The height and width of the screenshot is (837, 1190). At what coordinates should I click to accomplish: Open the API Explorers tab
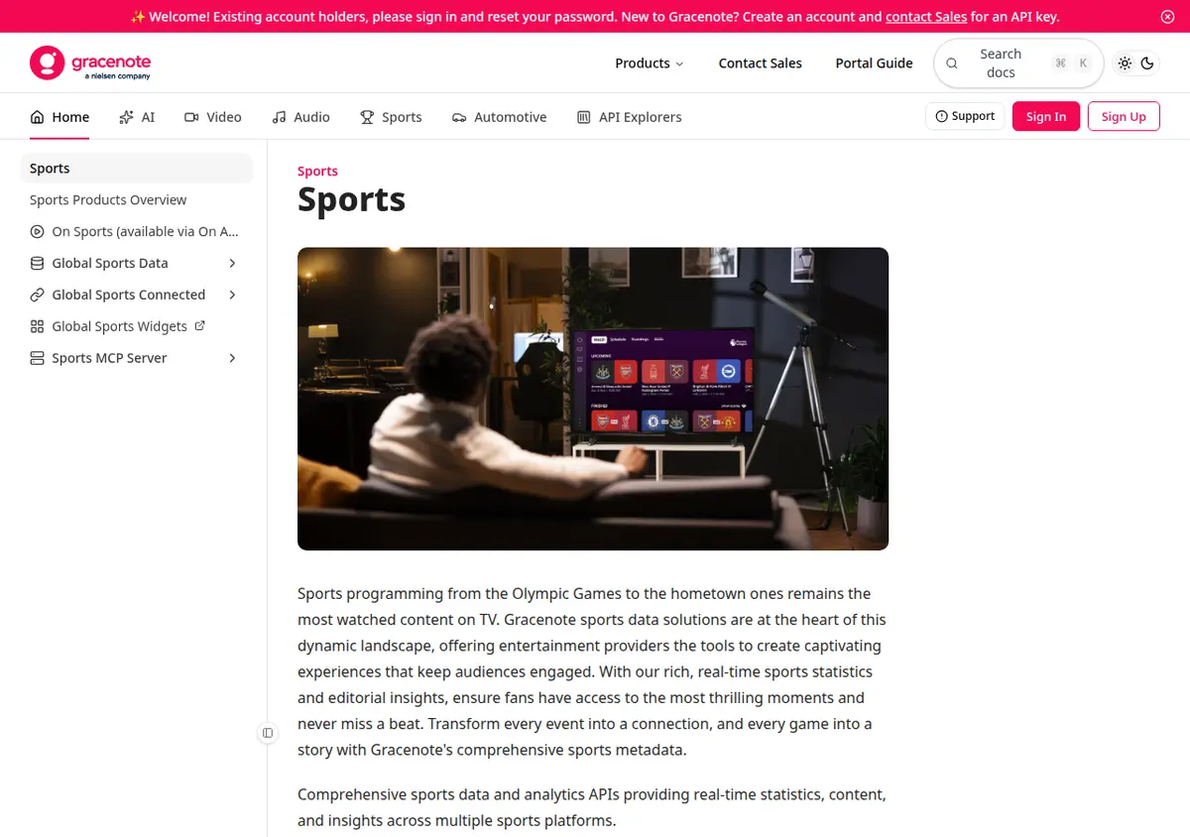pos(629,117)
